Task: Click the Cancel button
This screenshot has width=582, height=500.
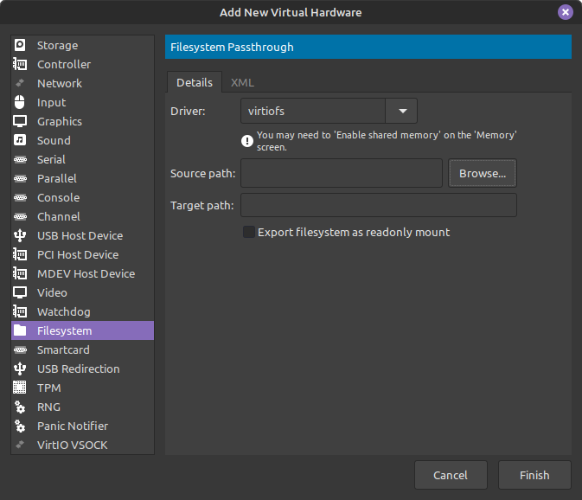Action: pos(451,475)
